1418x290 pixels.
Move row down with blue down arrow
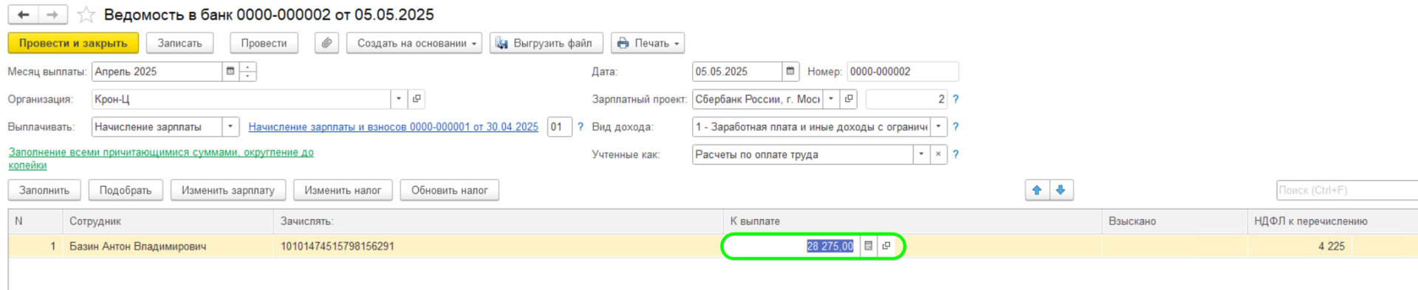(1061, 190)
